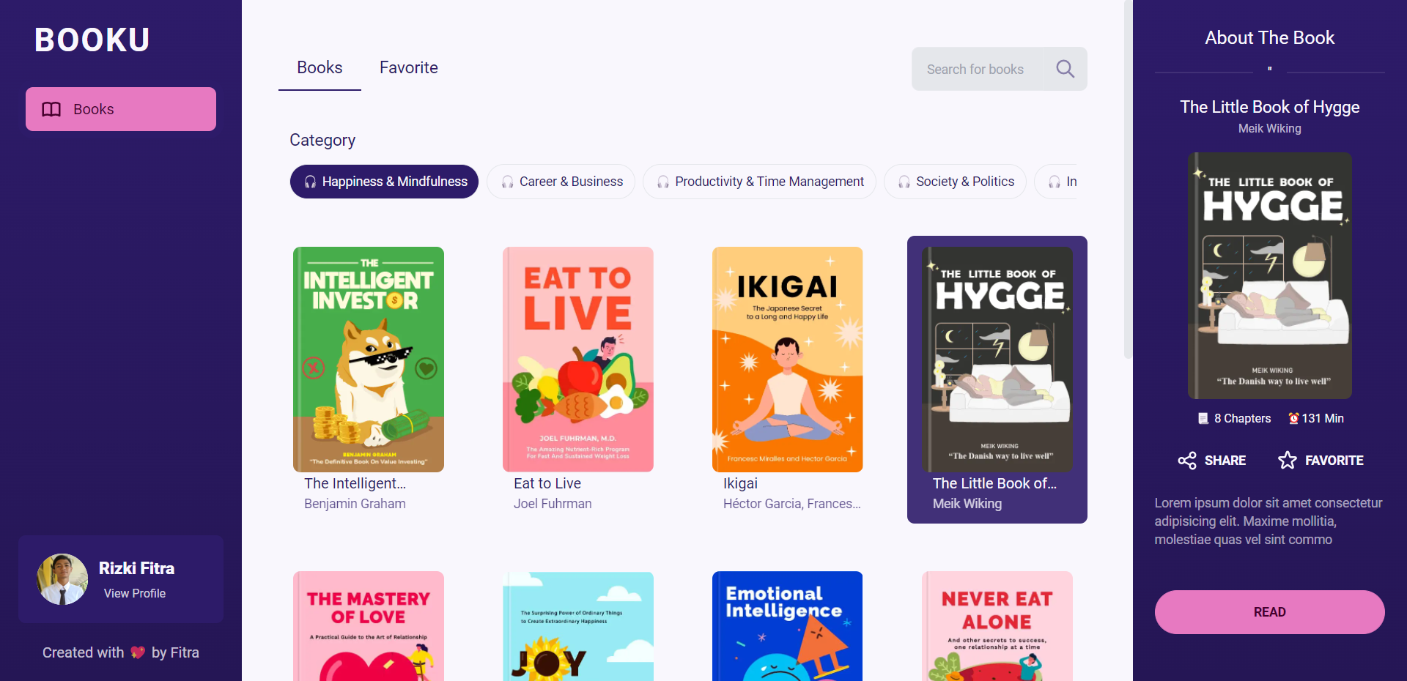Click 'Meik Wiking' under the grid card
The height and width of the screenshot is (681, 1407).
pyautogui.click(x=967, y=504)
